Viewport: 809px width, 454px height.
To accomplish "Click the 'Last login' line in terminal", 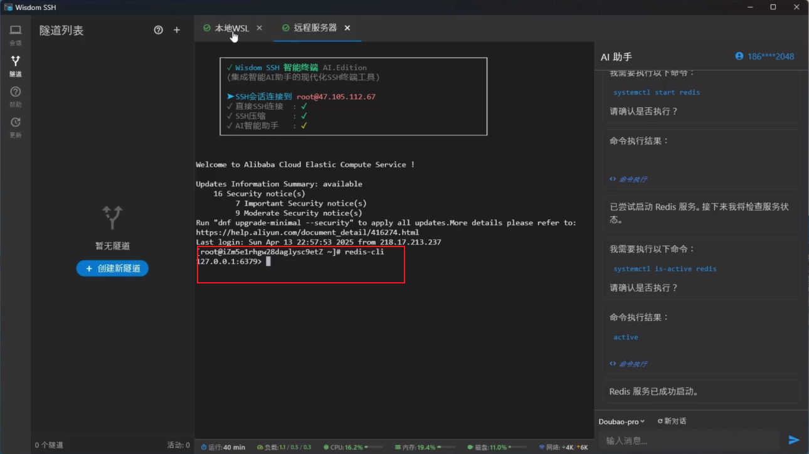I will click(319, 242).
